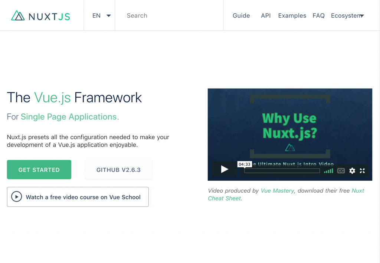
Task: Open video settings gear
Action: pos(352,171)
